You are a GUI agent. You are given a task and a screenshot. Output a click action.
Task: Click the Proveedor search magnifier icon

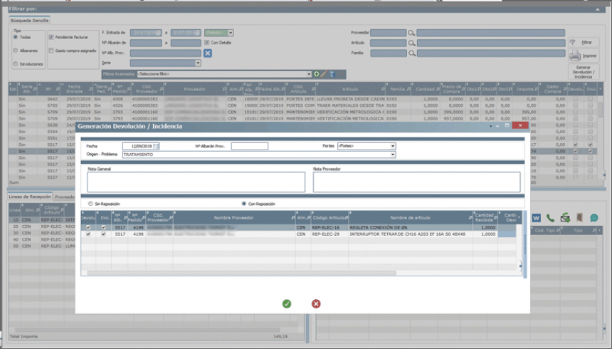411,33
